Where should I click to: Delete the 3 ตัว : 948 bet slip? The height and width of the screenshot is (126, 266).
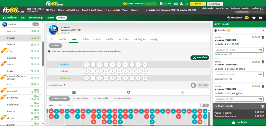click(263, 86)
